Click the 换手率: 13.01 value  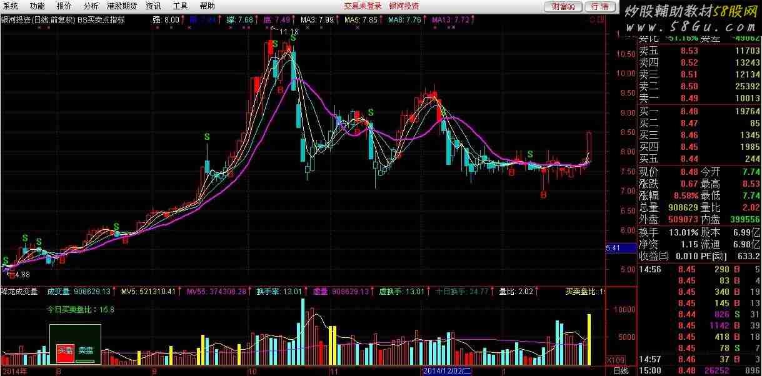[279, 291]
